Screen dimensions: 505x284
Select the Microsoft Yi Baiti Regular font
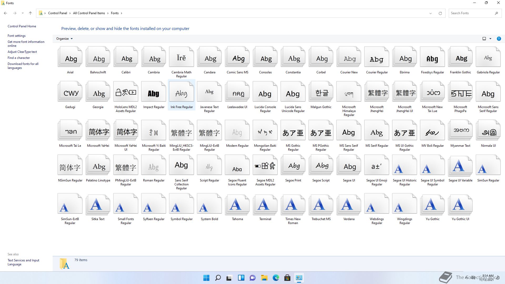(154, 135)
